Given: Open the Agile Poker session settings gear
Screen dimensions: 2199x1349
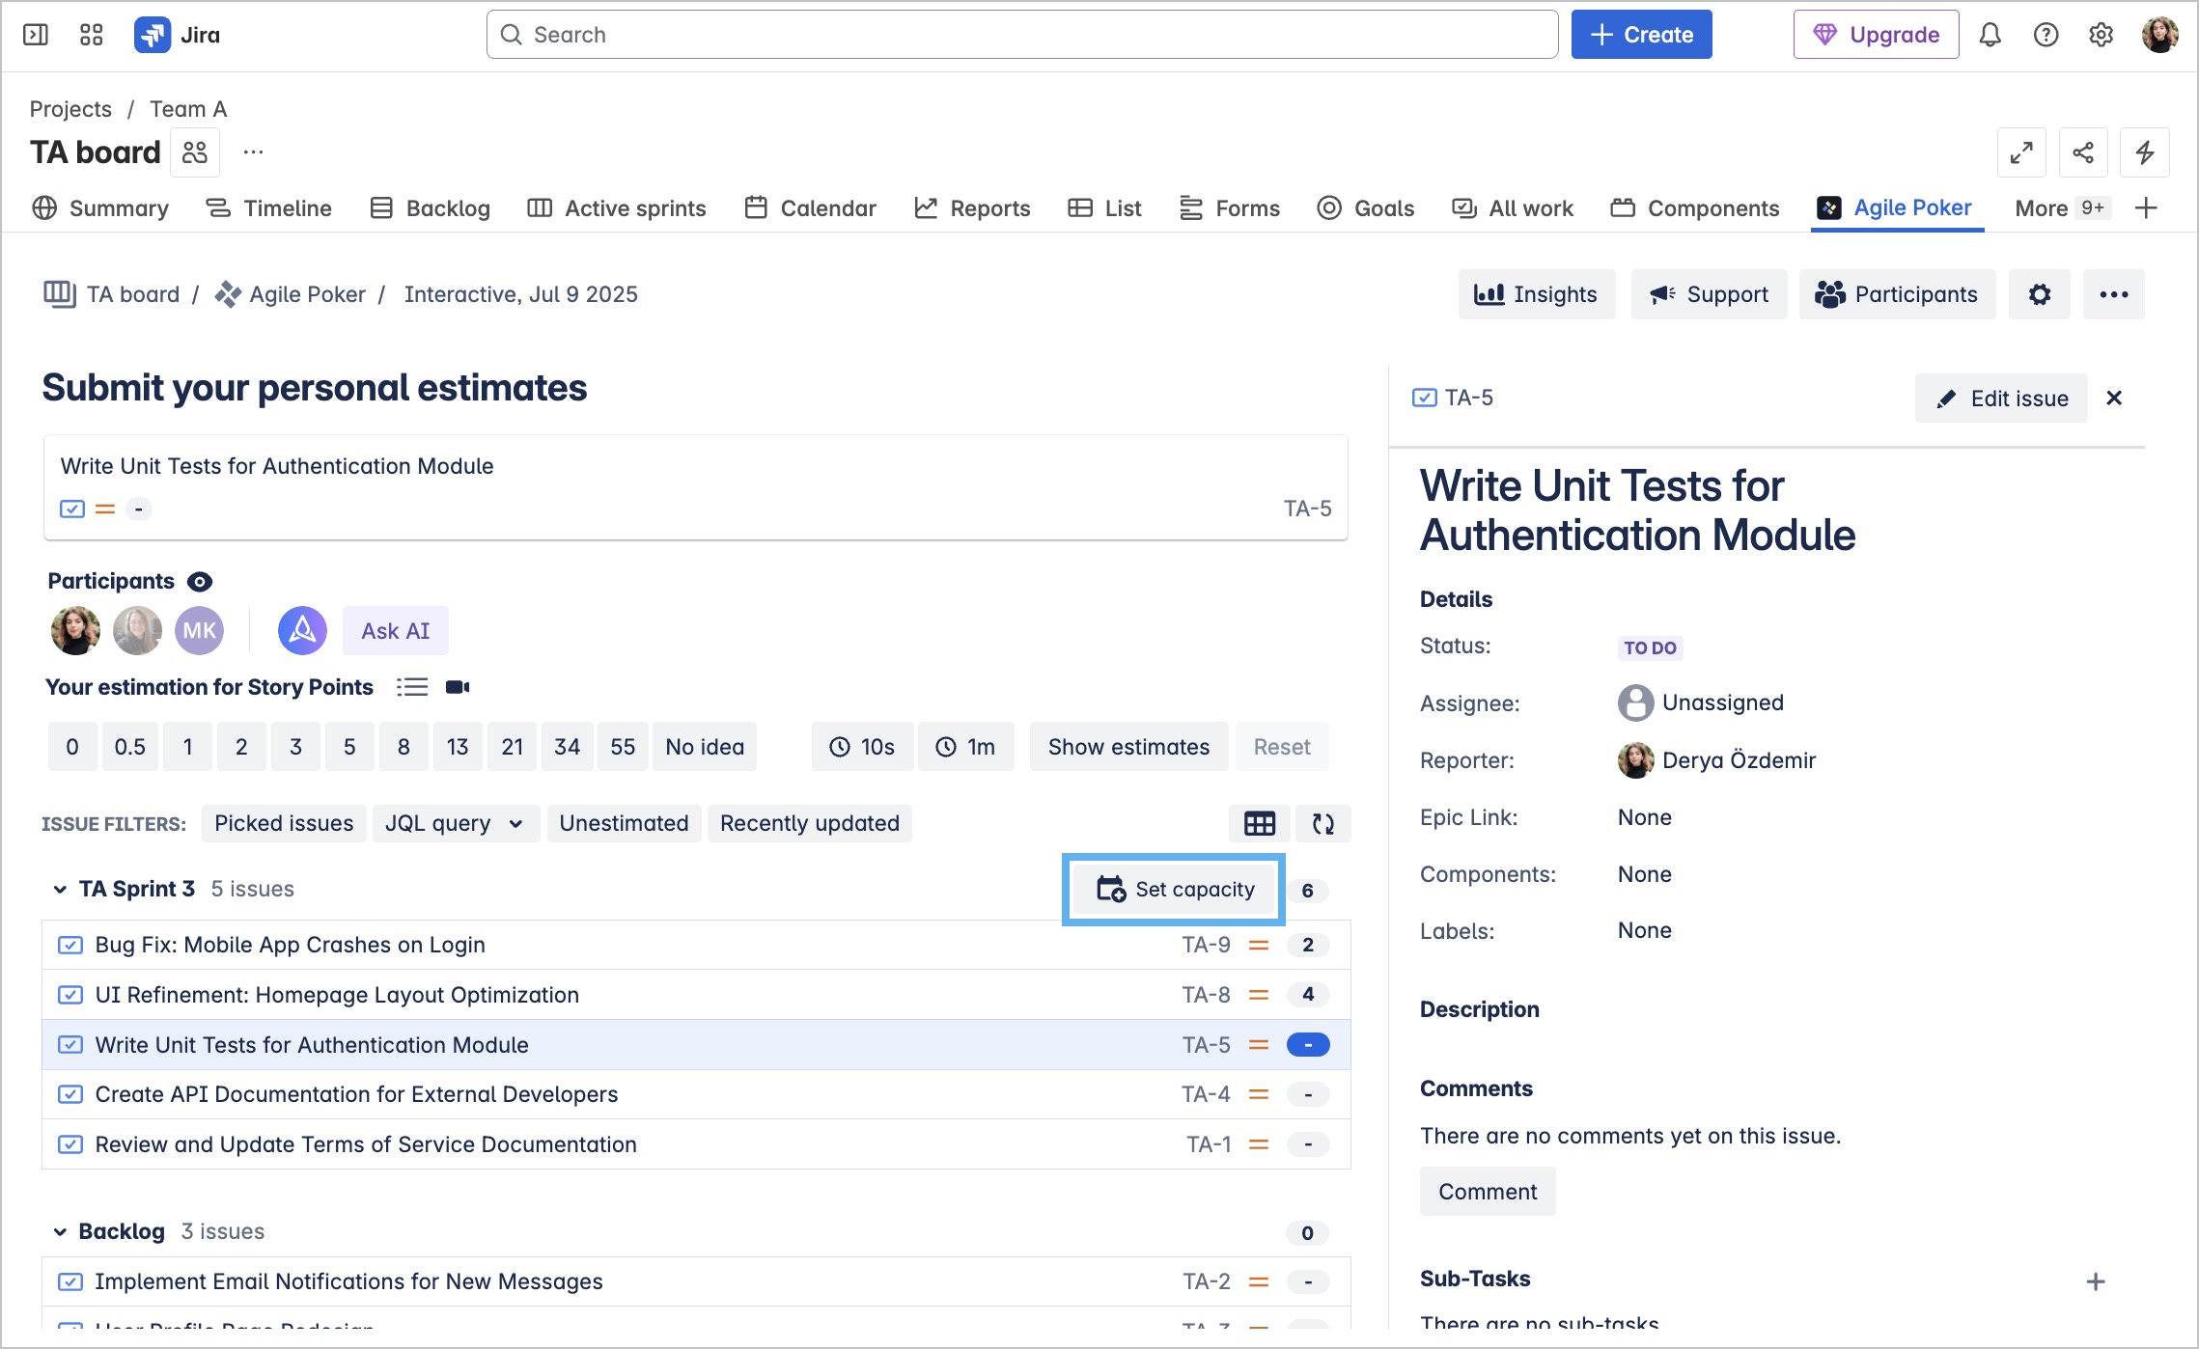Looking at the screenshot, I should coord(2039,294).
